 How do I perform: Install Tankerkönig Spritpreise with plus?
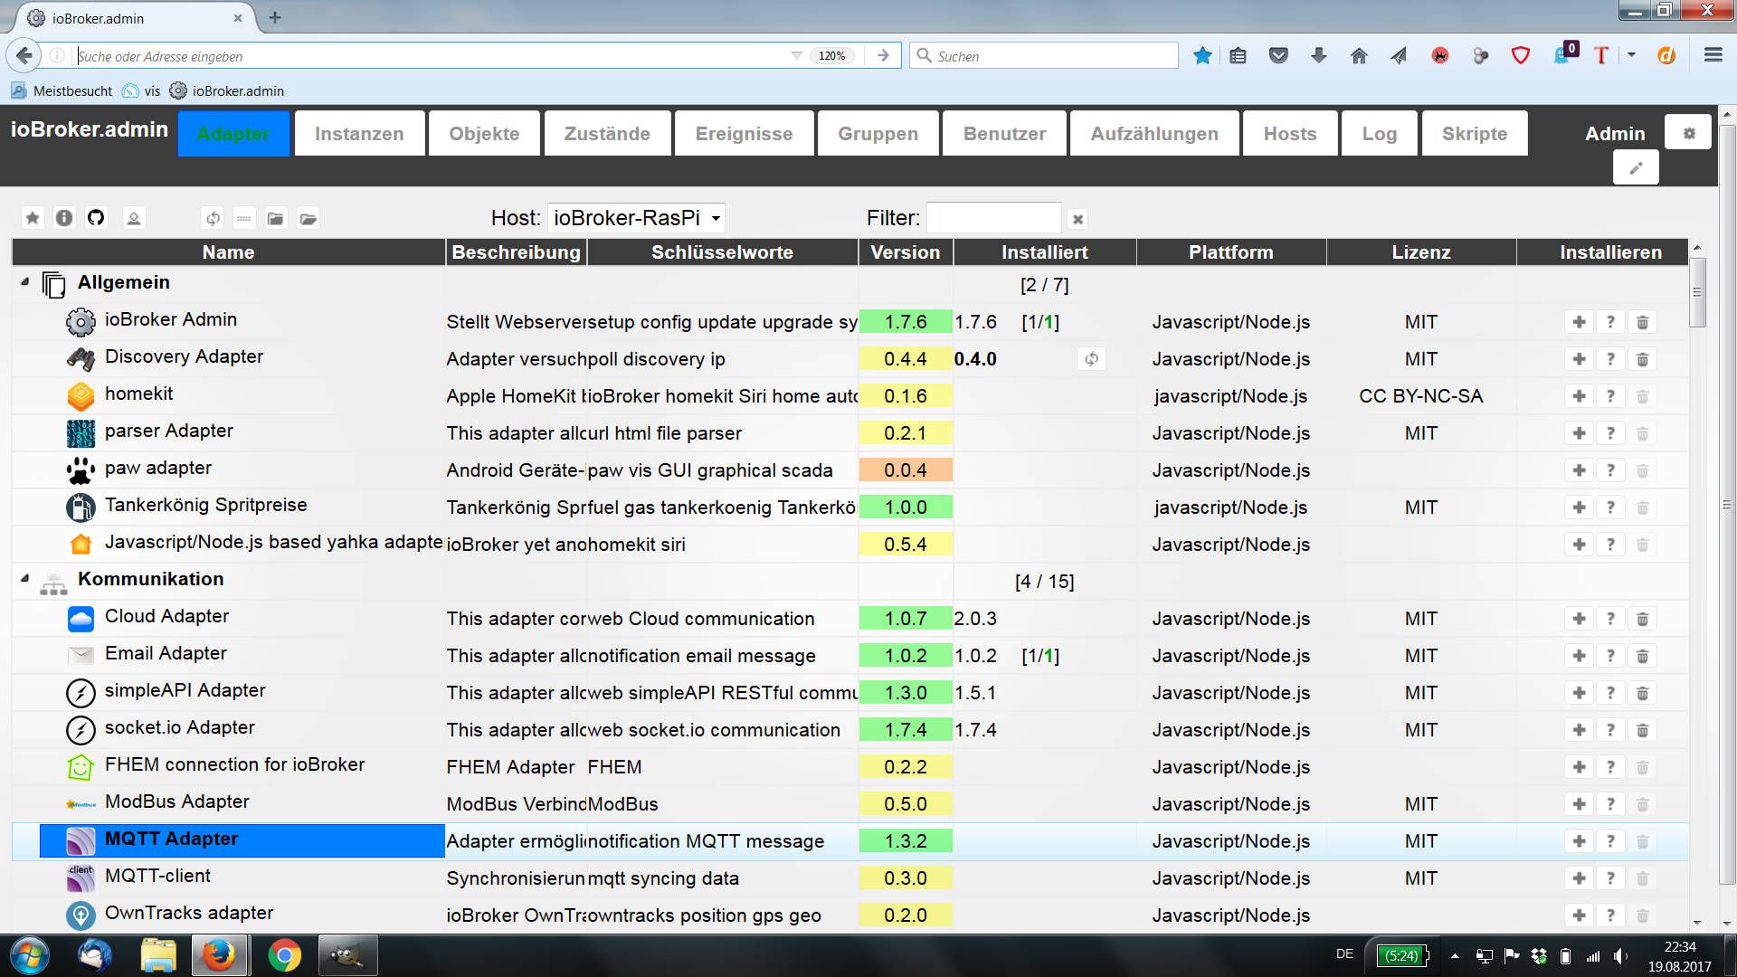coord(1579,507)
